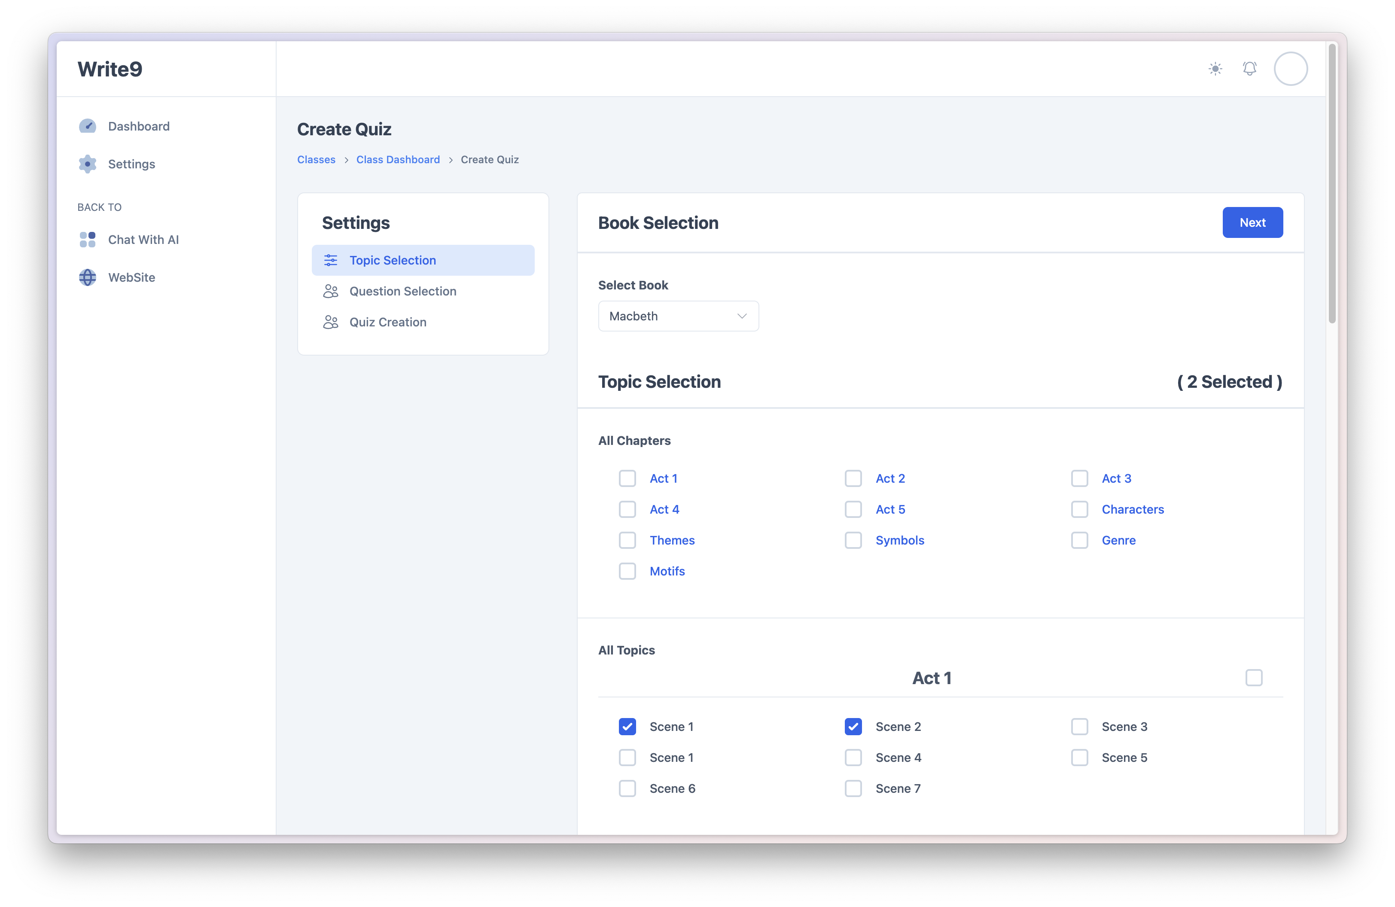Switch to the Question Selection step

coord(402,291)
